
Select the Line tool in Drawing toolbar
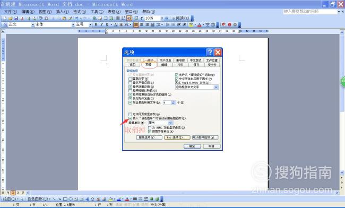click(x=54, y=199)
